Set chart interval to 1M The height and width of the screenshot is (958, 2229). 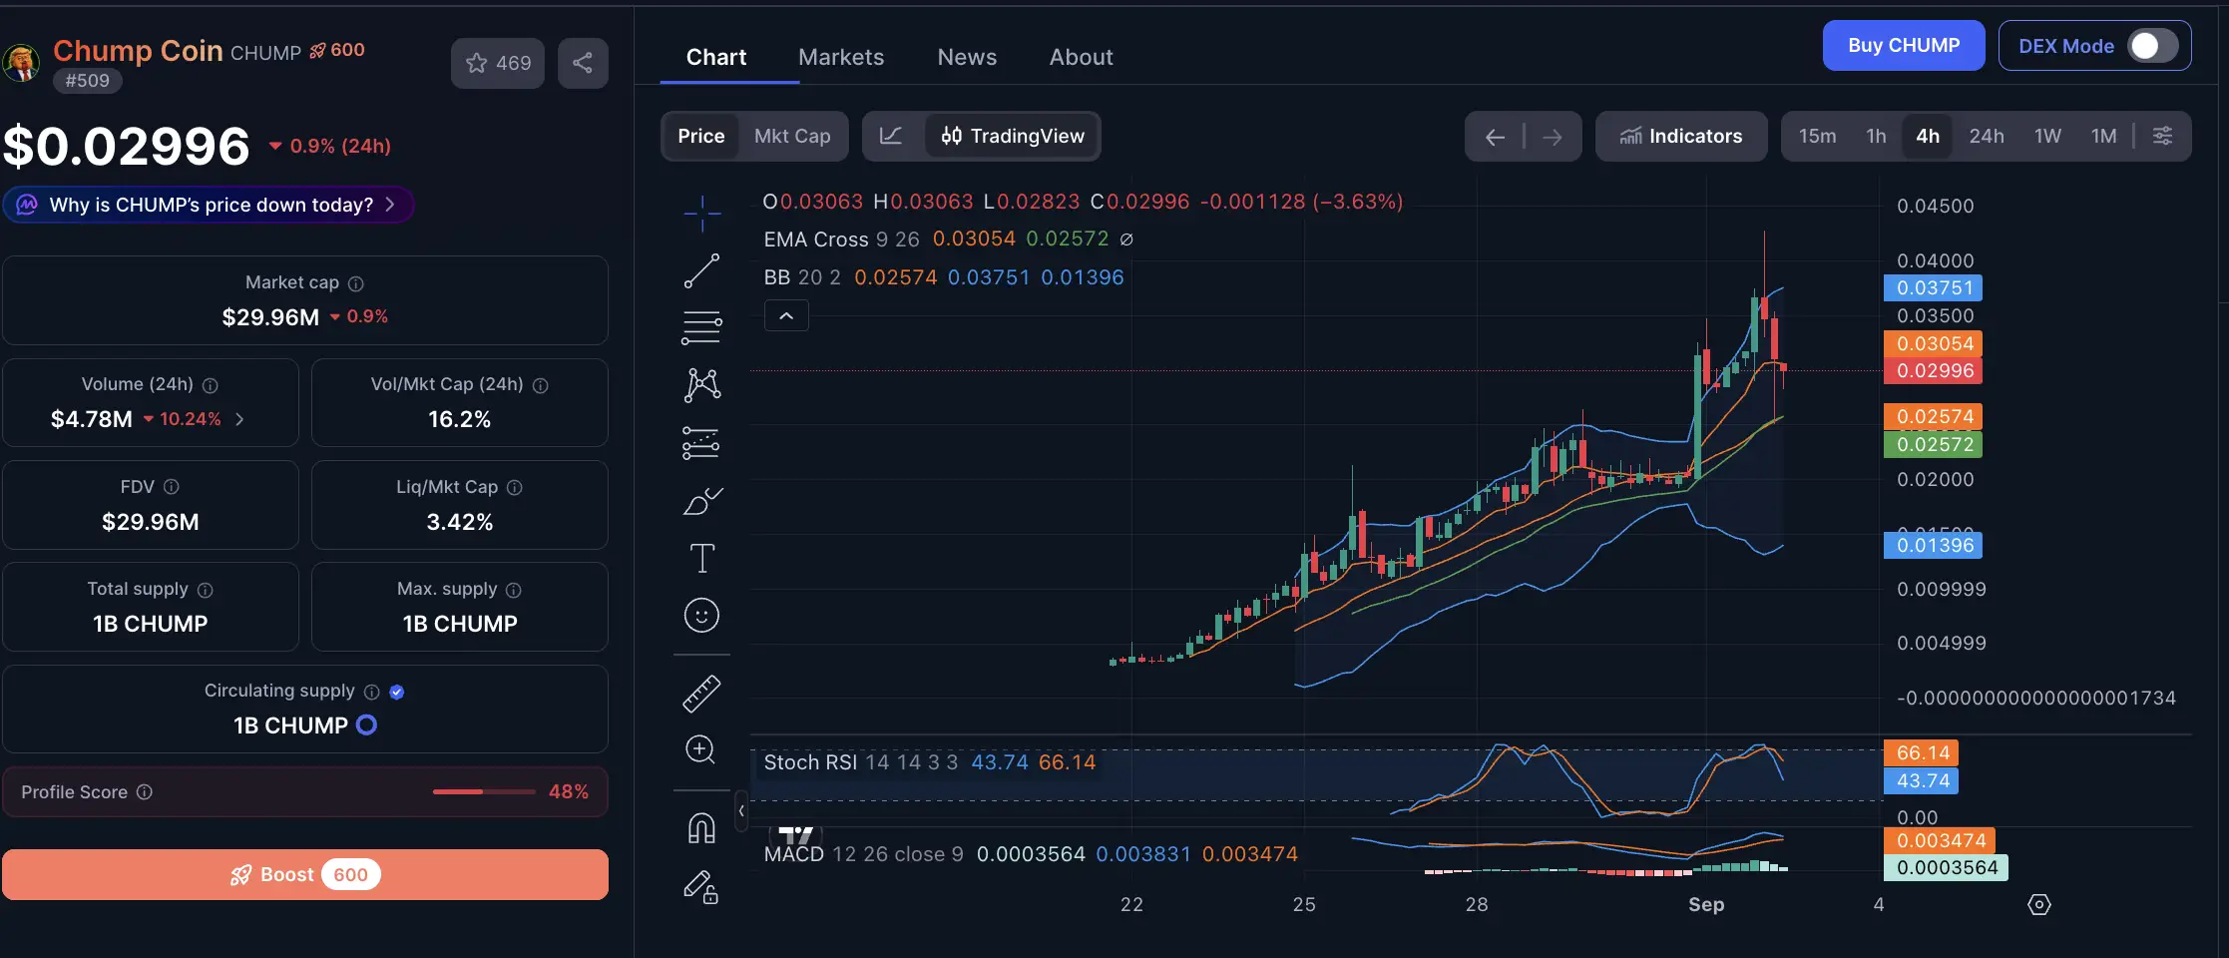(x=2104, y=136)
